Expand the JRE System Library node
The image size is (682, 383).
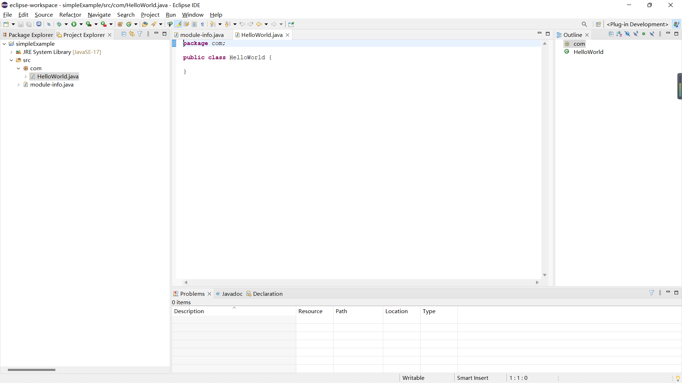pos(11,52)
